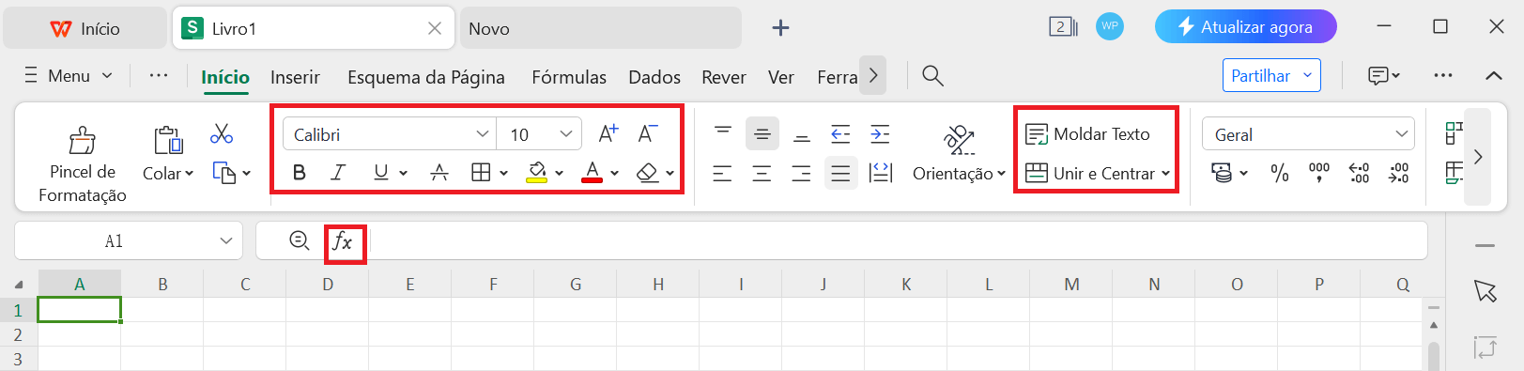Click the select-all corner triangle
Image resolution: width=1524 pixels, height=371 pixels.
[x=19, y=284]
